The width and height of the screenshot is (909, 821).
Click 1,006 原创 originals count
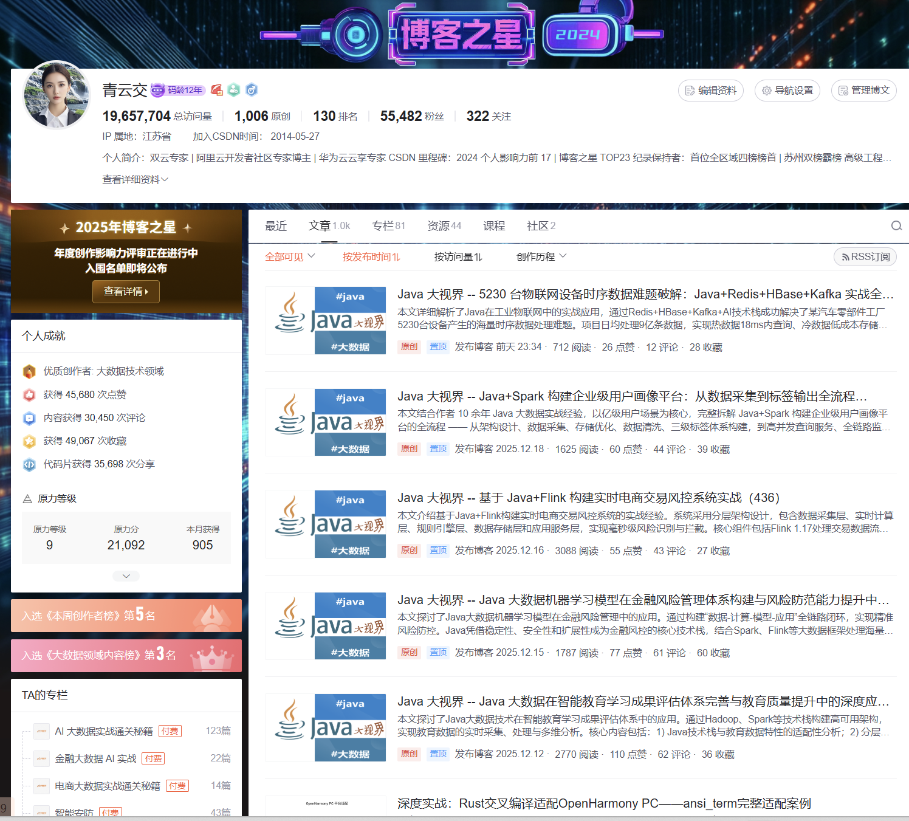262,116
